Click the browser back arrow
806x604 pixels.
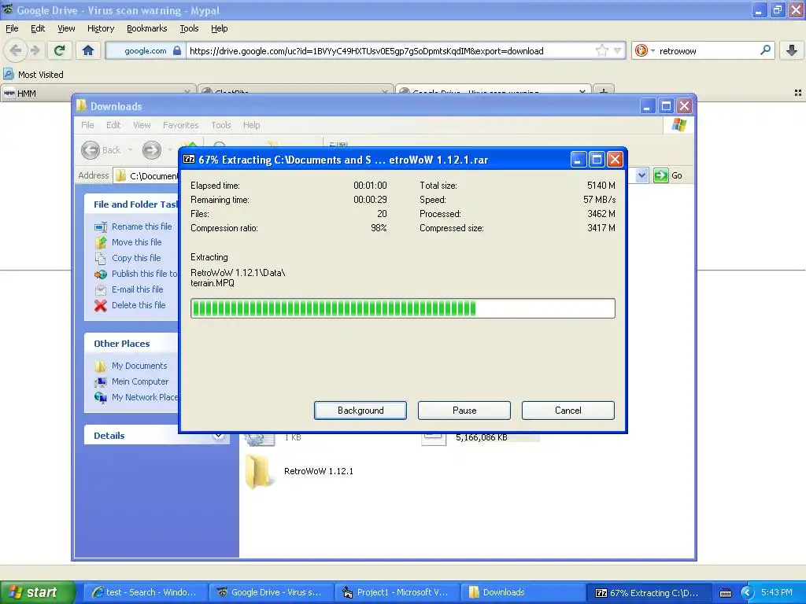coord(16,50)
